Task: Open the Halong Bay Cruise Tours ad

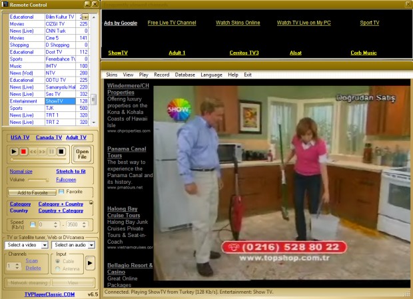Action: [x=123, y=212]
